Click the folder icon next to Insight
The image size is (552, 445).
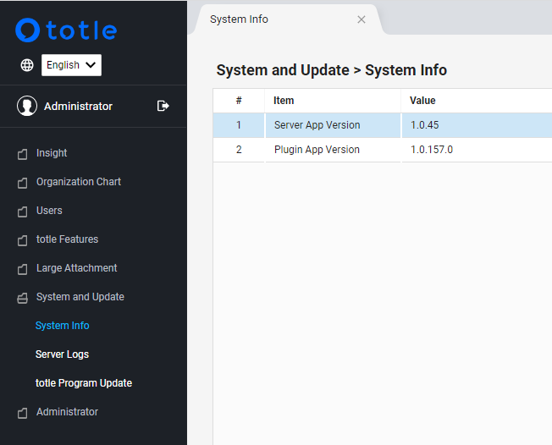23,154
